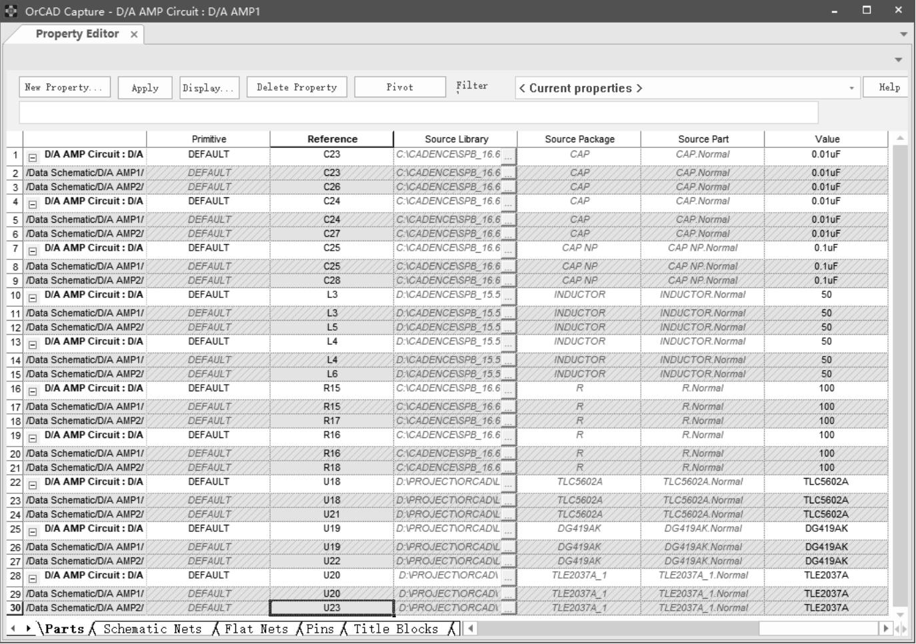Click the 0.1uF Value in row 7
Screen dimensions: 916x644
827,248
